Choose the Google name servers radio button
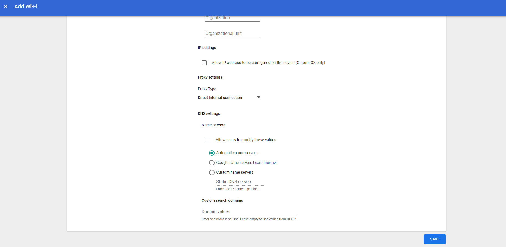Viewport: 506px width, 247px height. pos(212,163)
